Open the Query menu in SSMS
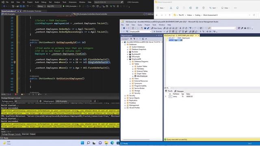 [140, 25]
